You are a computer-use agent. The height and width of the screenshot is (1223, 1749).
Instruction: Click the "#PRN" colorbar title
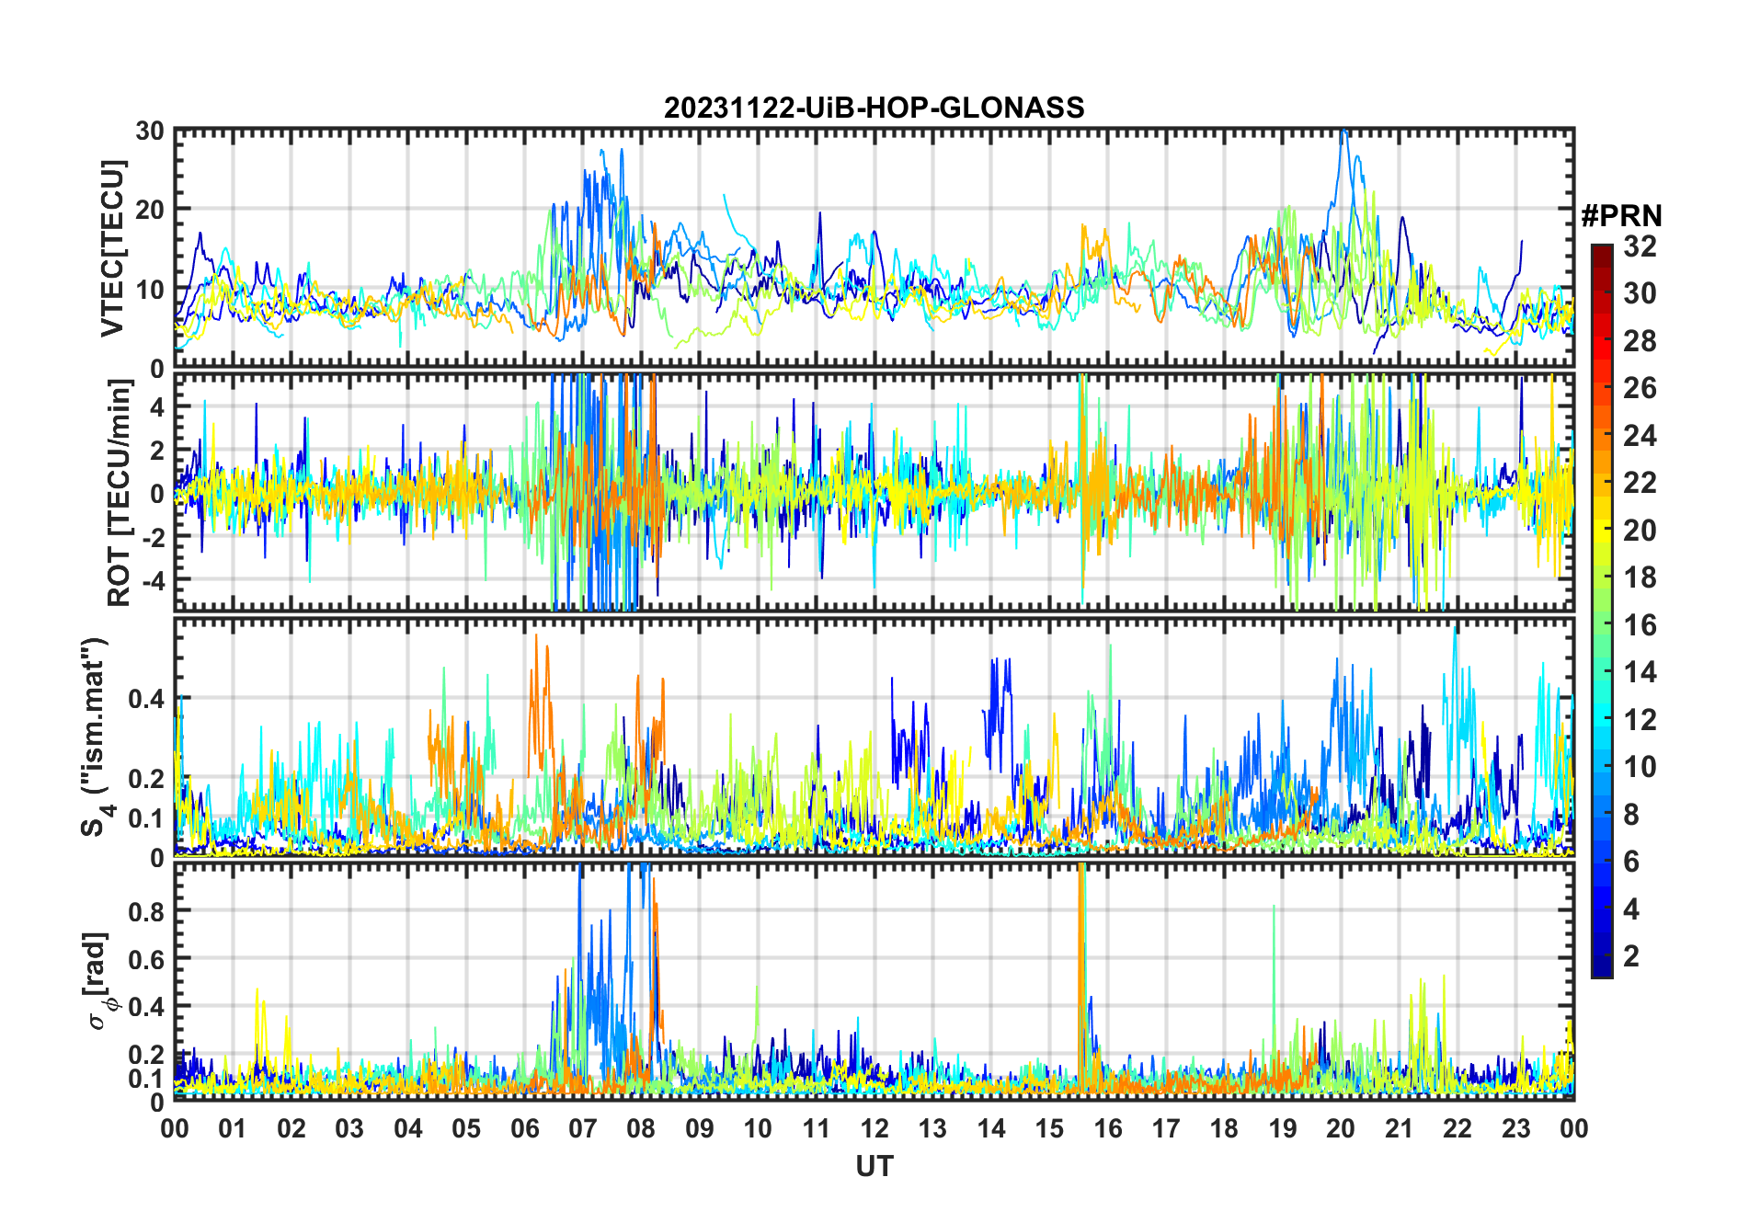(1621, 216)
